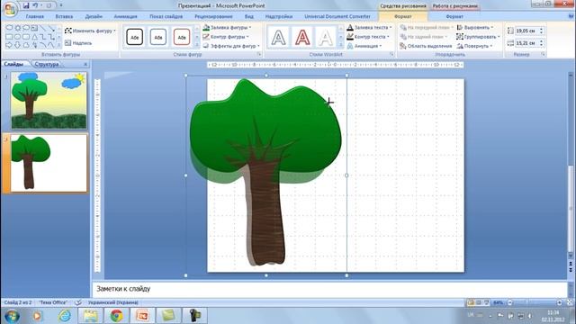Open Контур фигуры outline dropdown
The width and height of the screenshot is (576, 324).
(226, 37)
